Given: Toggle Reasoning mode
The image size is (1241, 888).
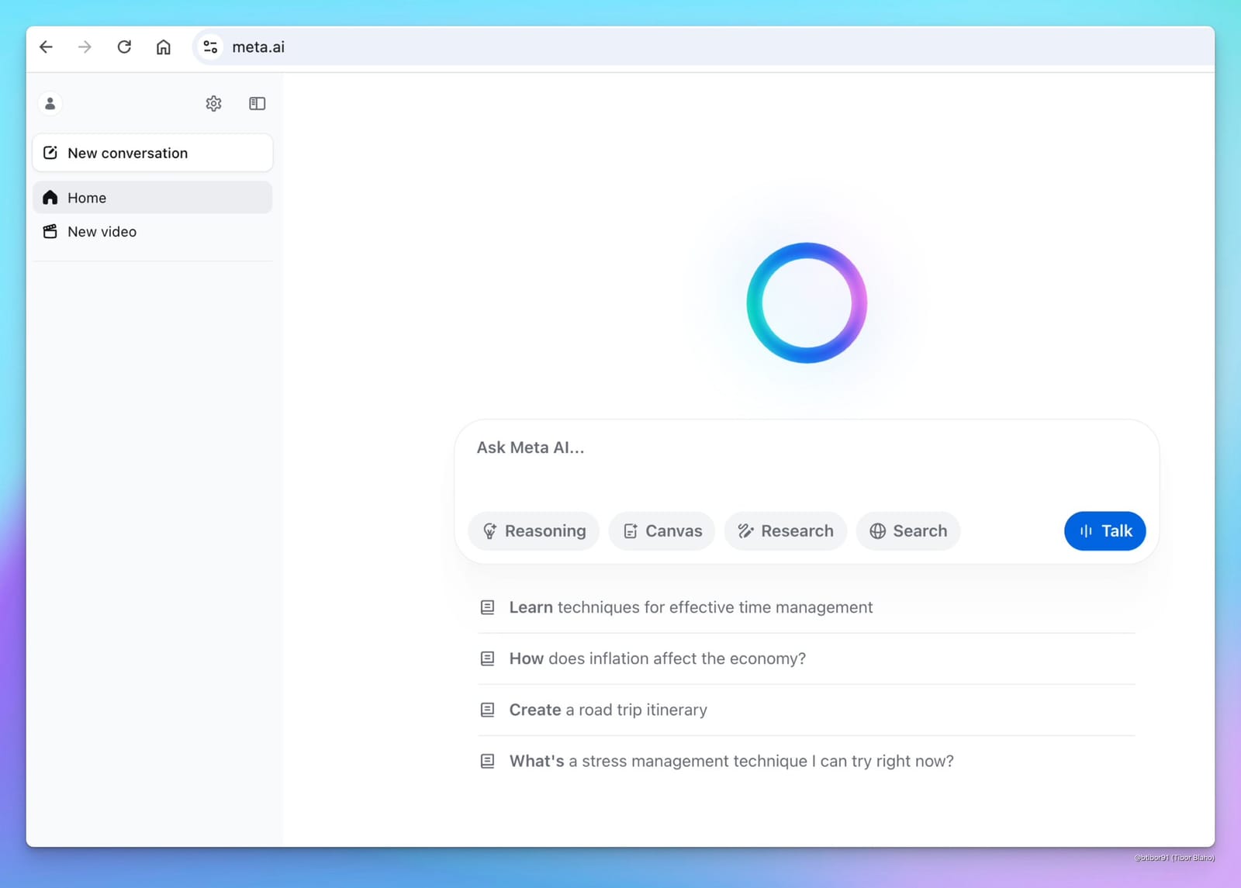Looking at the screenshot, I should (x=534, y=531).
